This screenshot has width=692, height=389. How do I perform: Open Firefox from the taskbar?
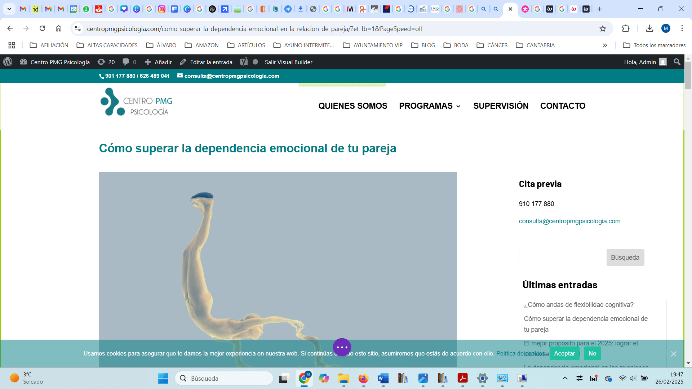point(363,378)
